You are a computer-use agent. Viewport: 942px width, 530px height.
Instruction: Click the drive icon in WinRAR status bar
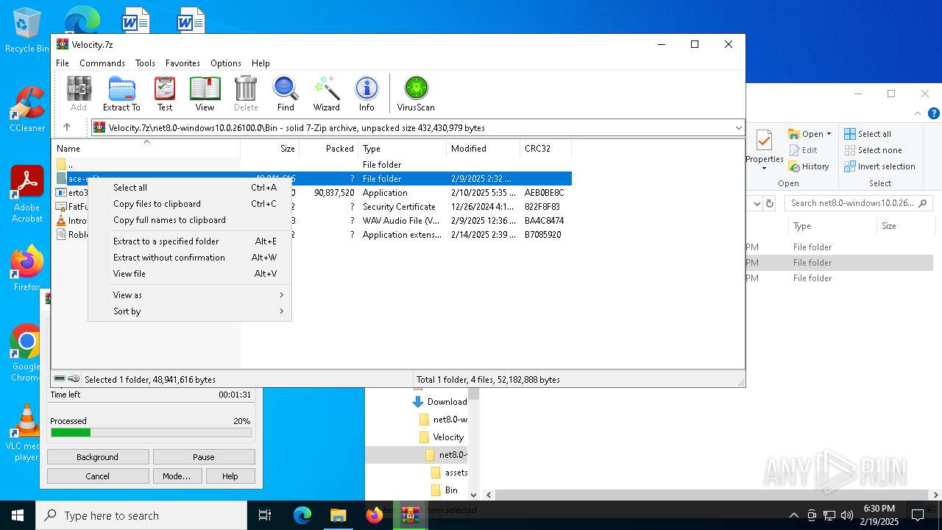[x=60, y=379]
